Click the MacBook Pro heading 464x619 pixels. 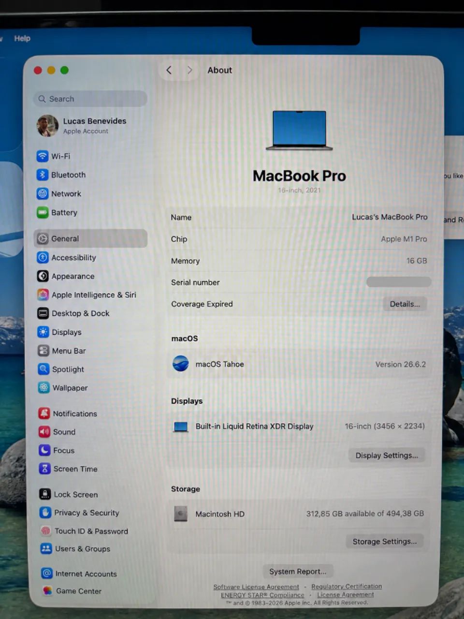(299, 176)
